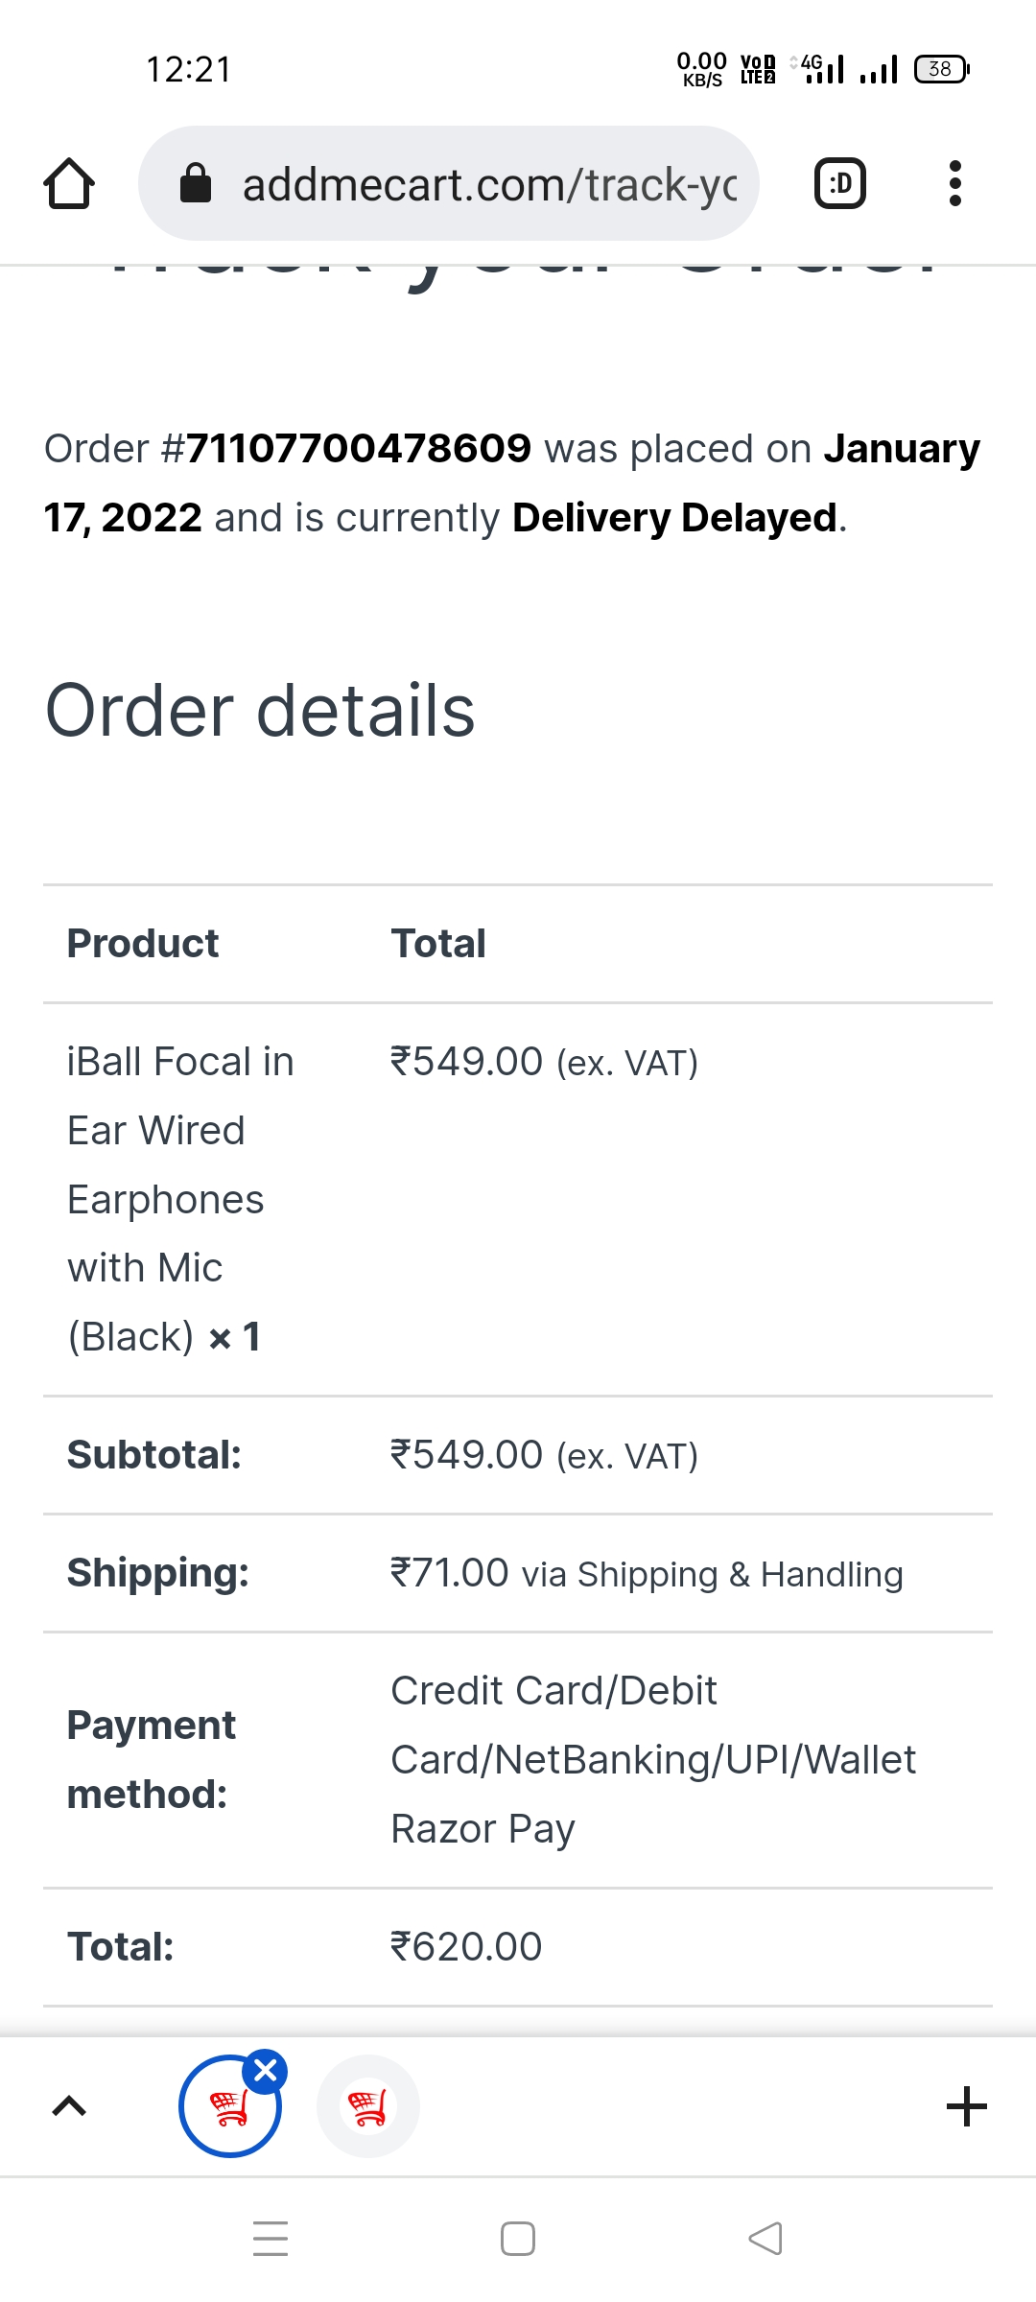
Task: Click the iBall Focal Earphones product name
Action: (180, 1199)
